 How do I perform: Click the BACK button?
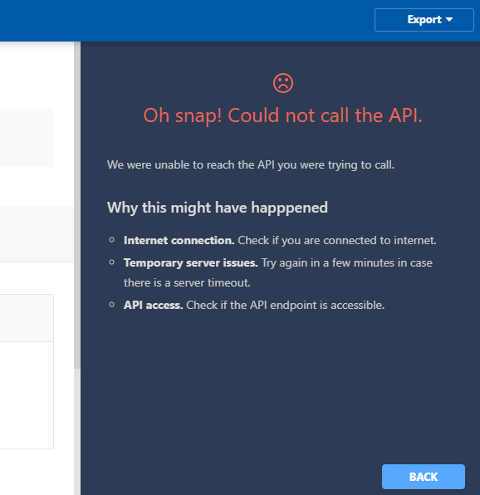[x=424, y=477]
